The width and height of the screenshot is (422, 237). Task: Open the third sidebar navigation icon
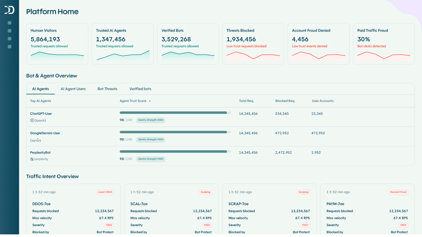9,39
